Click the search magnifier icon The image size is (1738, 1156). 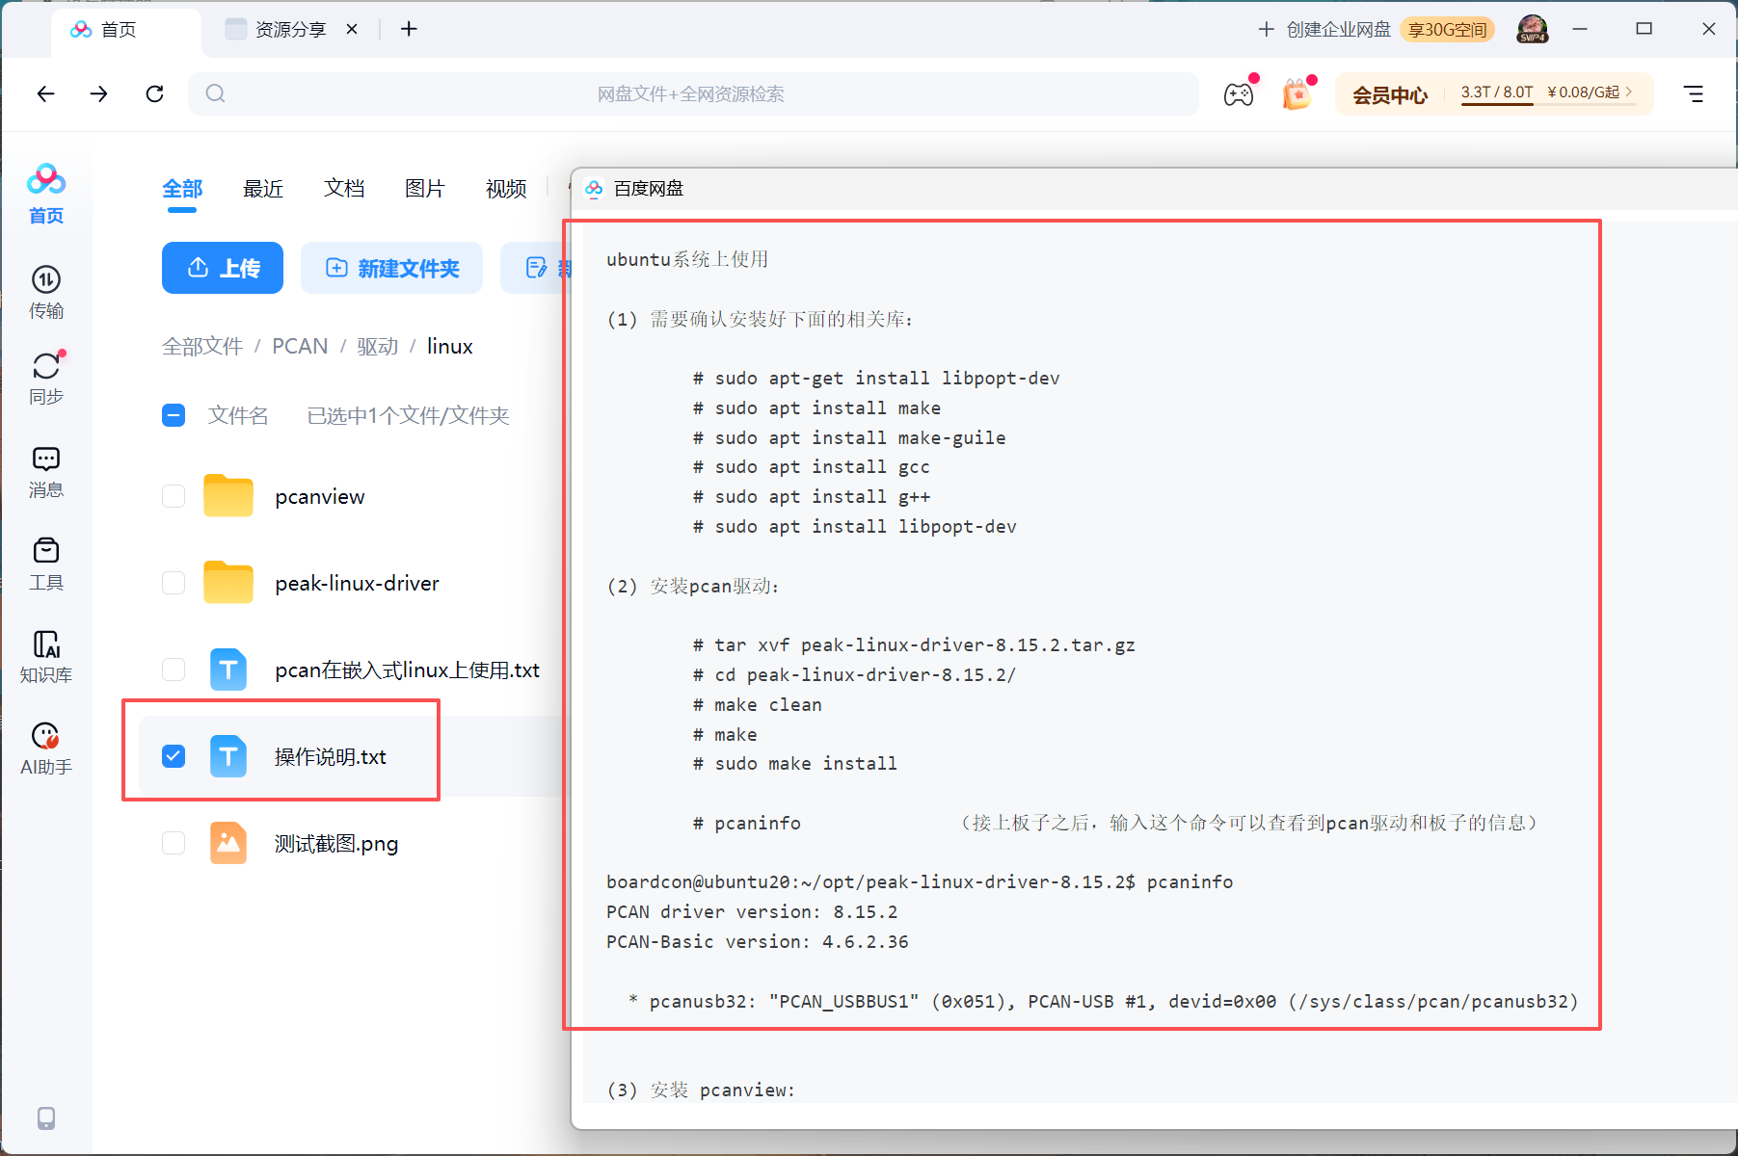point(216,93)
